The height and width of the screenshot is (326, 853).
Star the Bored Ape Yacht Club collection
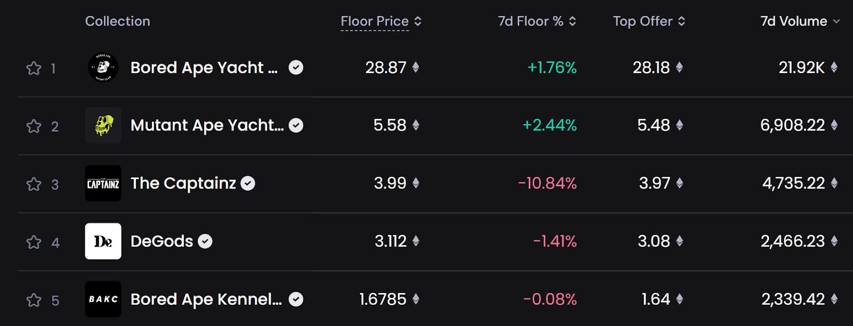[34, 68]
